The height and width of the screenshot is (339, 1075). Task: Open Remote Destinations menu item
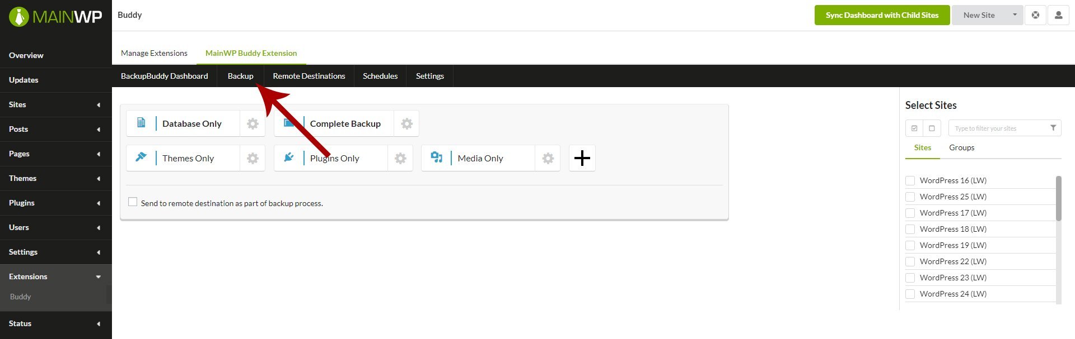pos(309,76)
